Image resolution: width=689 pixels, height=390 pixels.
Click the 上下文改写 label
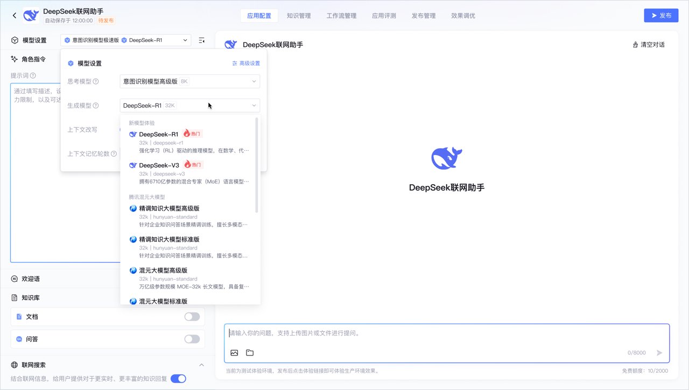(x=82, y=130)
